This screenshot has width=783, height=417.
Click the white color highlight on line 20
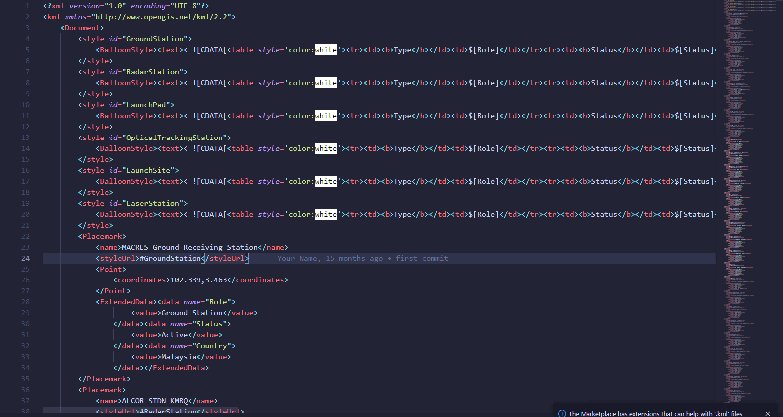click(x=326, y=214)
